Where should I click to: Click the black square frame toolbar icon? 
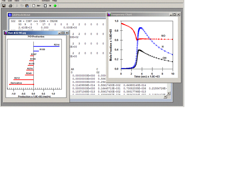[45, 6]
